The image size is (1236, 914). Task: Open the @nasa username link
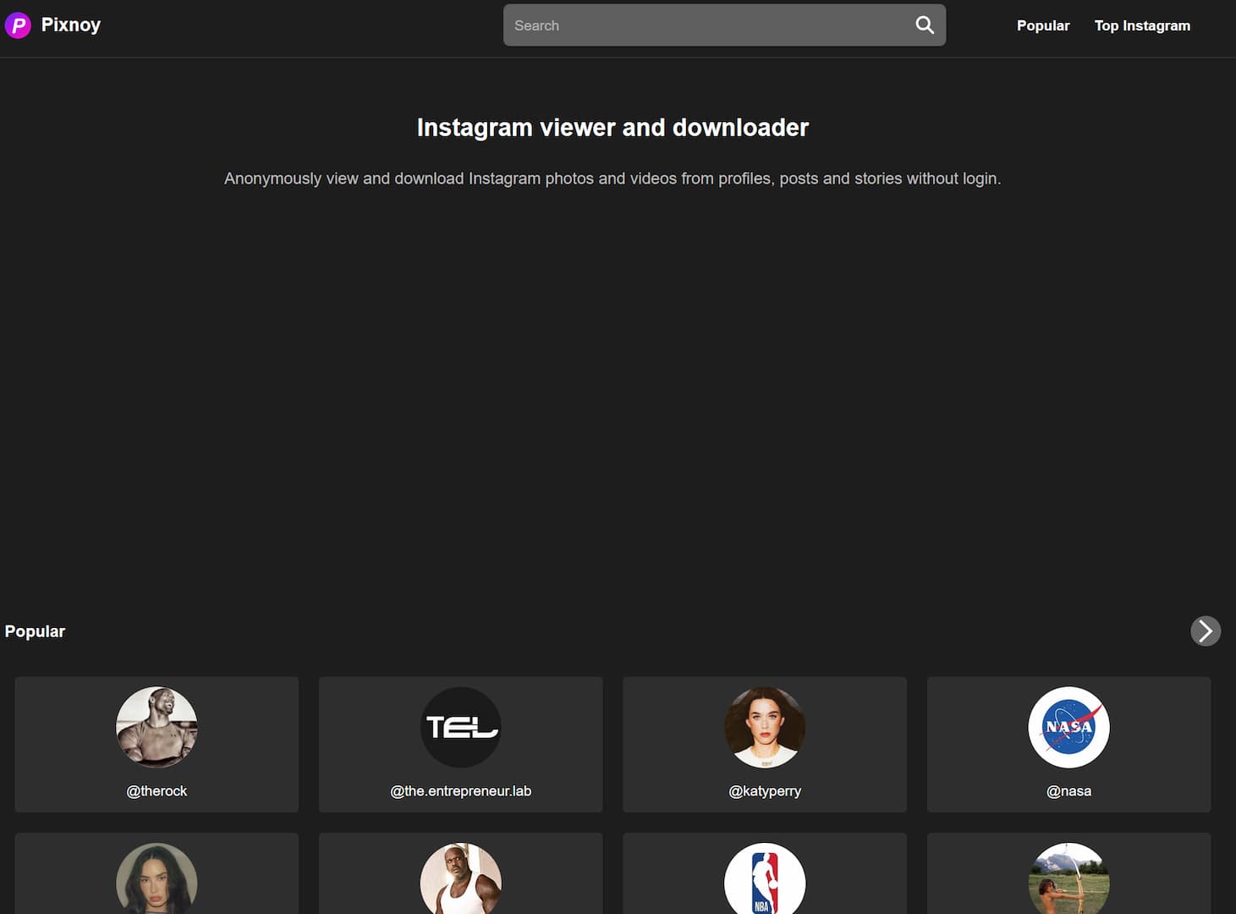1068,790
